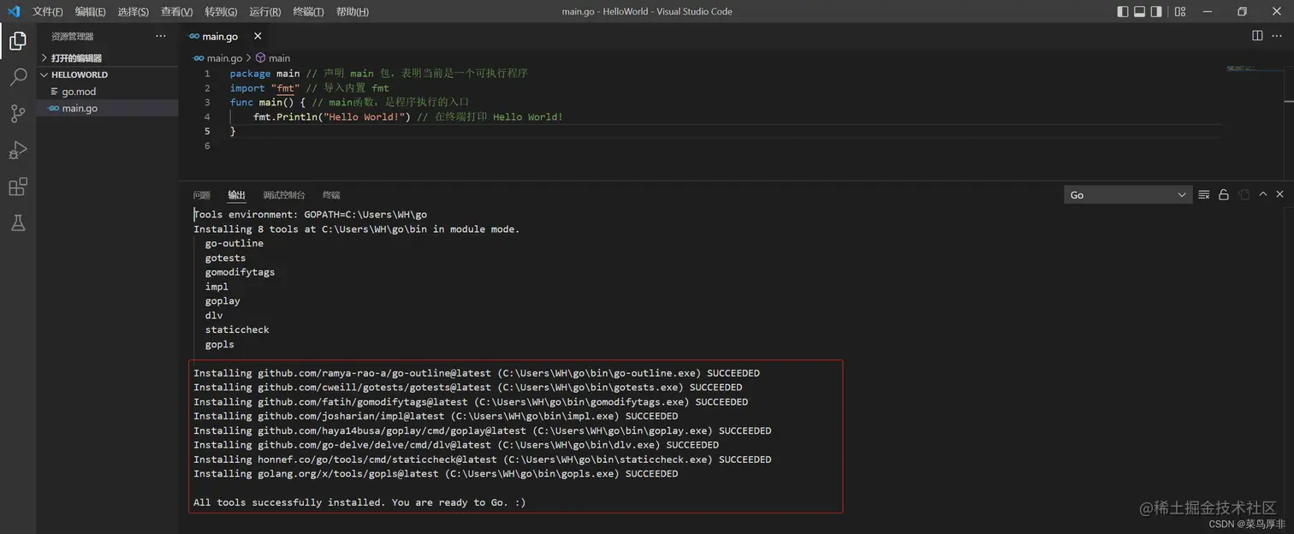Toggle output scroll lock icon

(x=1224, y=195)
